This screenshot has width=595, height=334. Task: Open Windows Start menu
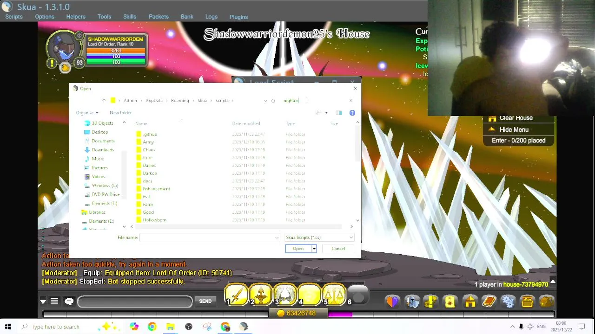coord(8,327)
